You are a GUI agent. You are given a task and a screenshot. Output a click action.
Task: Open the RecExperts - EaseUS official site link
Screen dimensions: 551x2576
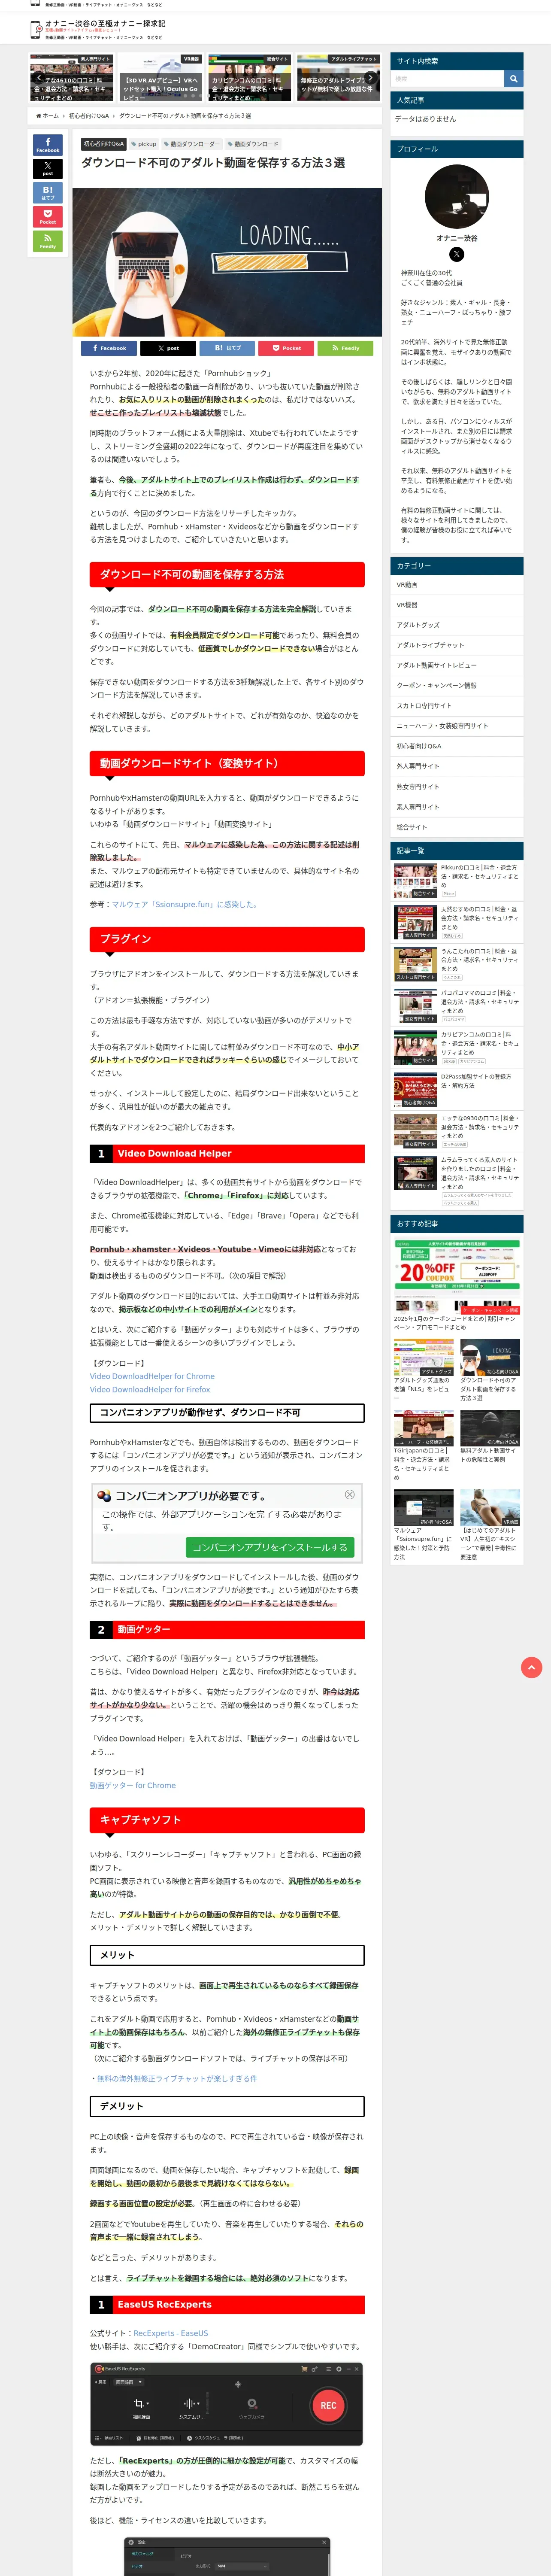[171, 2333]
